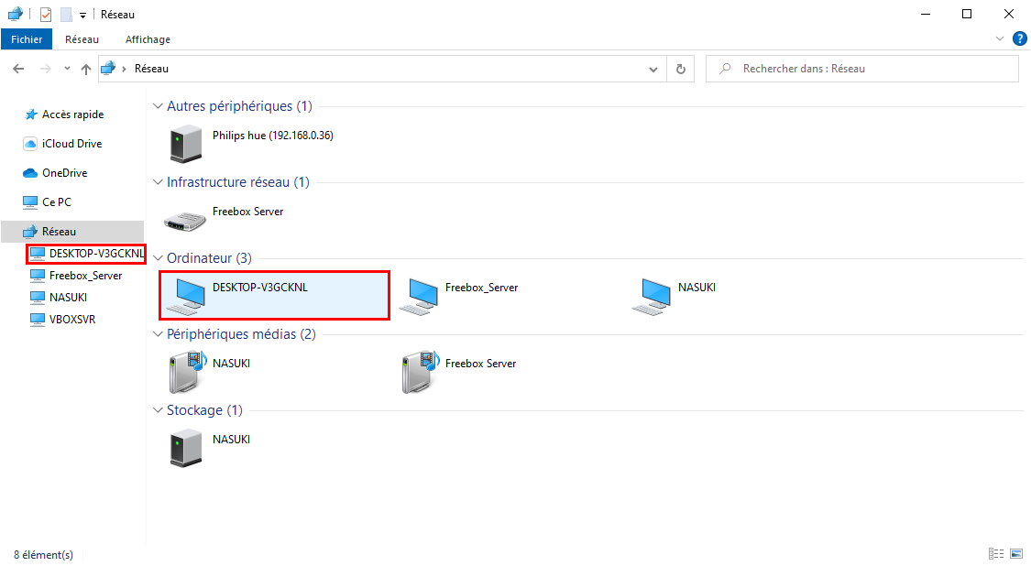
Task: Select the NASUKI computer icon
Action: click(x=652, y=296)
